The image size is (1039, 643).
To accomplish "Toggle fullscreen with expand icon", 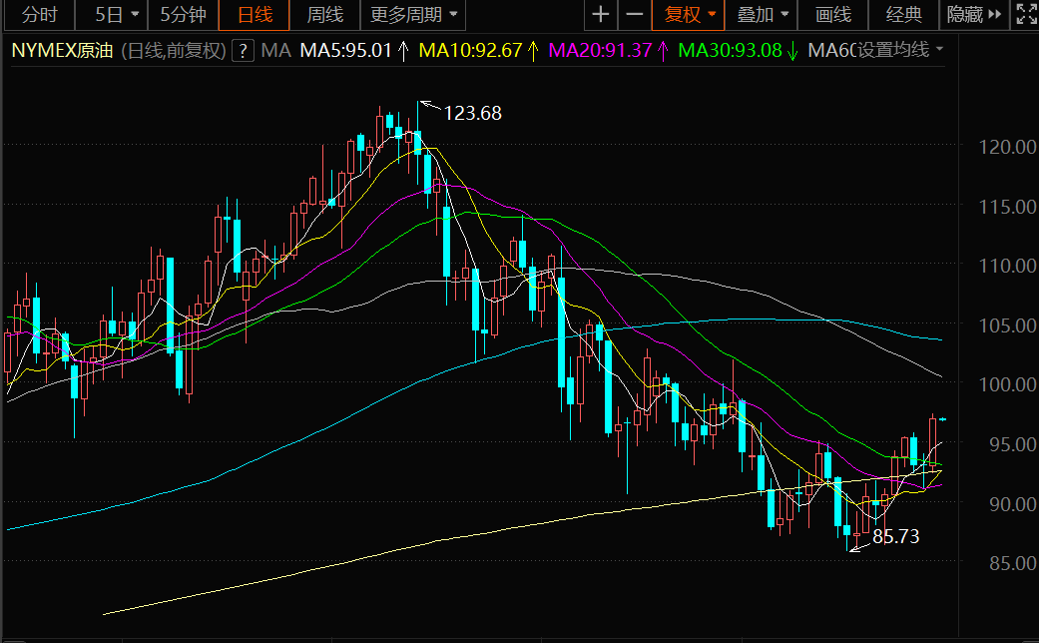I will [1026, 15].
